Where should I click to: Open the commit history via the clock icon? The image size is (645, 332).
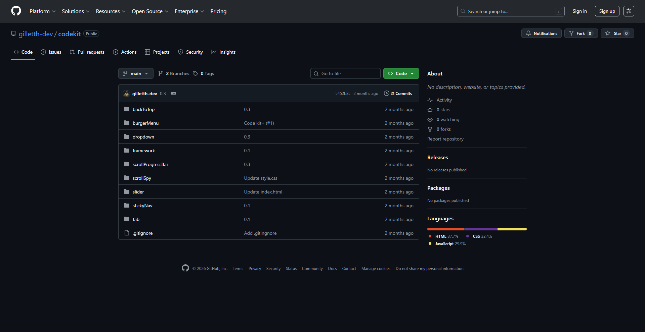pyautogui.click(x=386, y=93)
